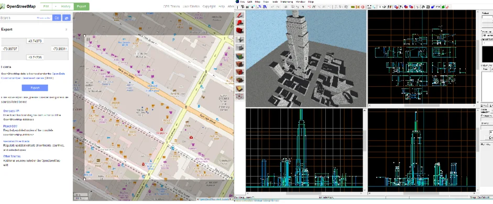
Task: Select the gray Block tool cube
Action: click(x=240, y=48)
